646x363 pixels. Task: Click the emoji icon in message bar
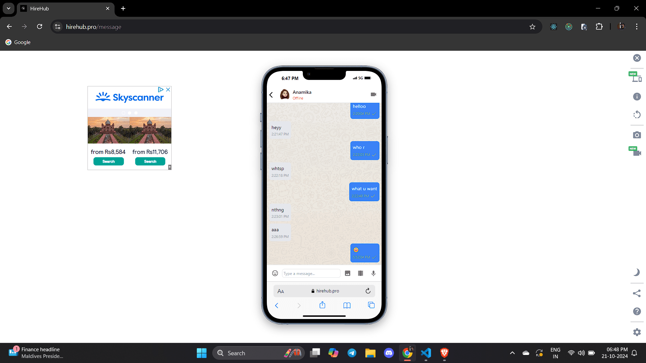(x=276, y=273)
